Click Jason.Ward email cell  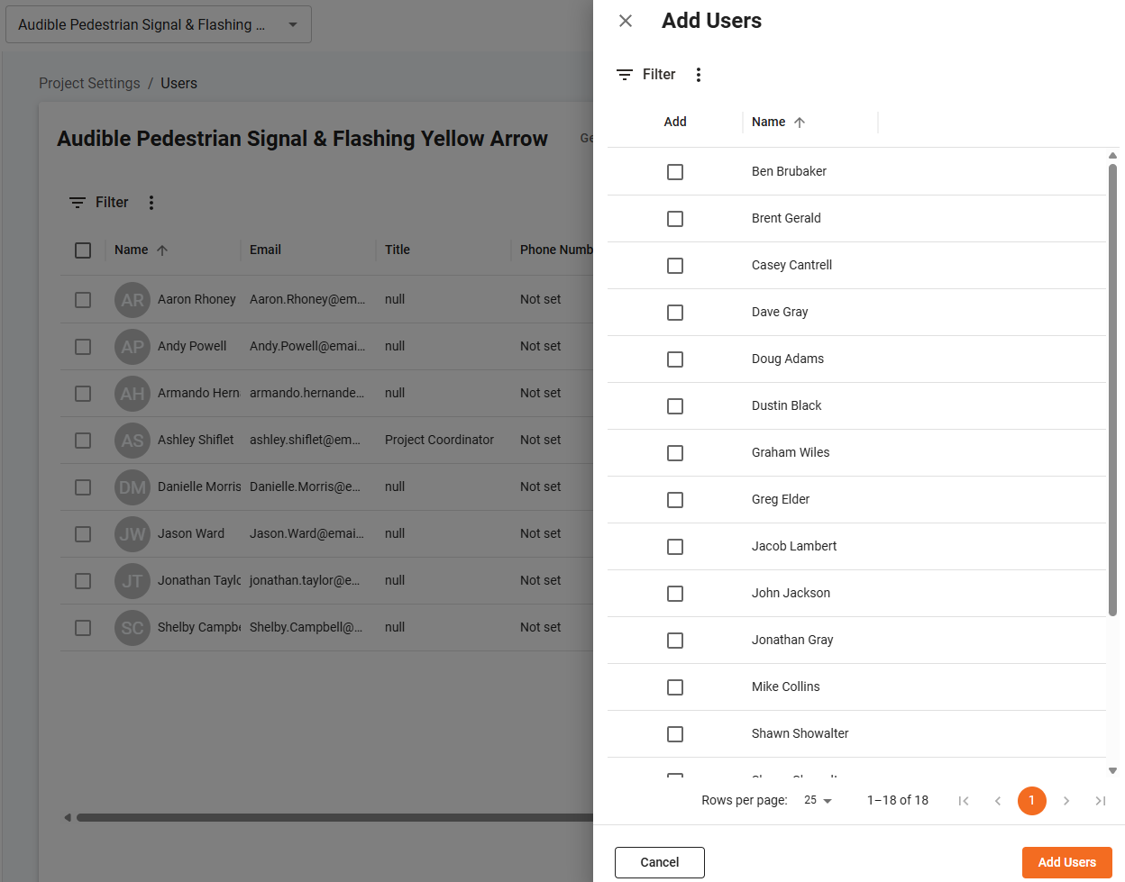point(307,534)
